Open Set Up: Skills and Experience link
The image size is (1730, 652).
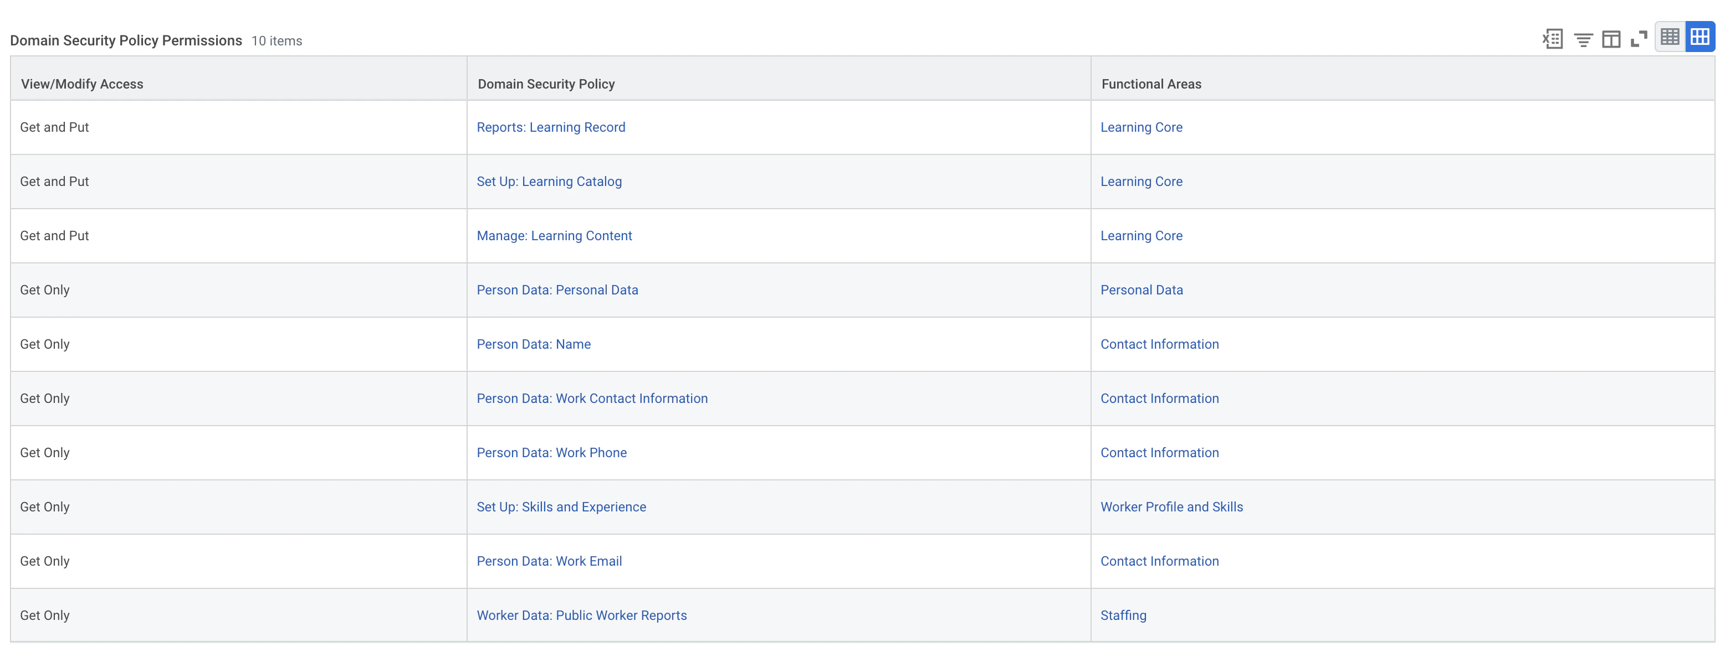click(x=561, y=507)
